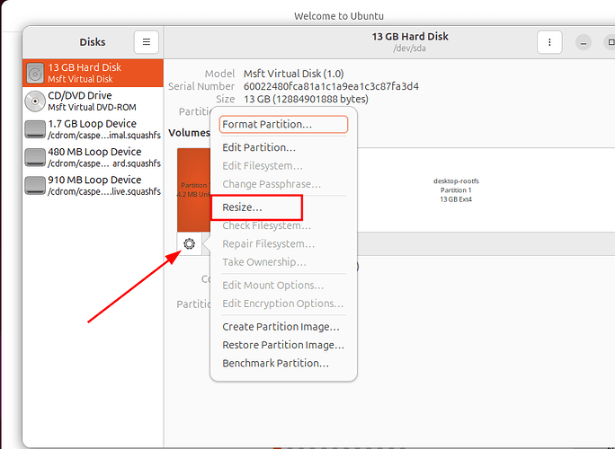Select Restore Partition Image… option
The width and height of the screenshot is (615, 449).
pos(283,345)
